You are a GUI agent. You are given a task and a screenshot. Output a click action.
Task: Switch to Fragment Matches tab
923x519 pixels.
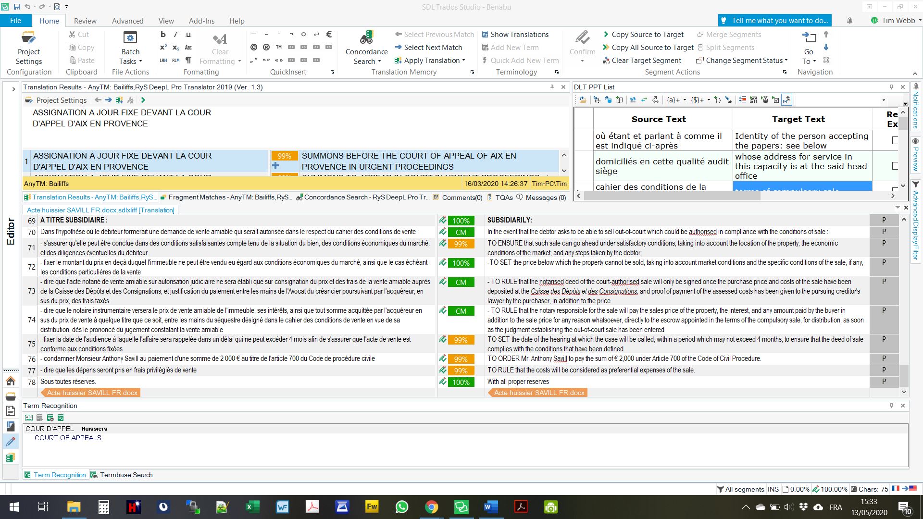point(226,197)
